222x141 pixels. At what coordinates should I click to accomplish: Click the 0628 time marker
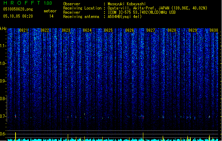click(x=172, y=30)
